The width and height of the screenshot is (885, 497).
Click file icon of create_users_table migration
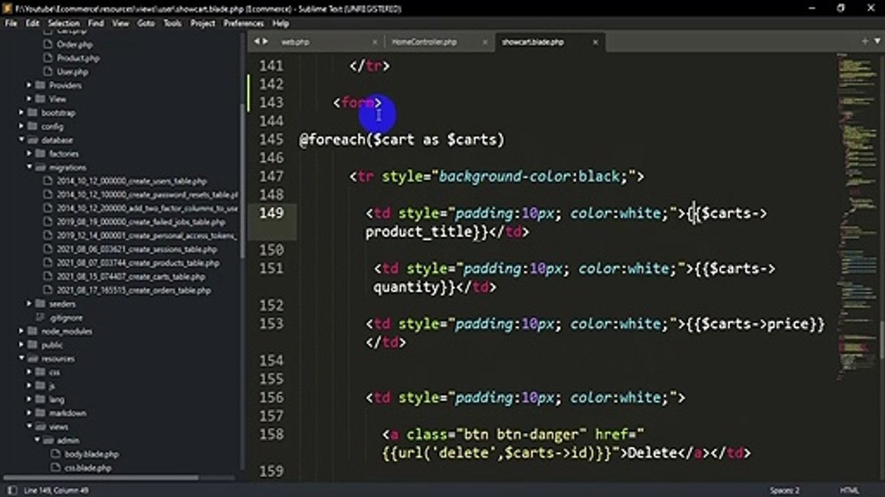[x=48, y=181]
